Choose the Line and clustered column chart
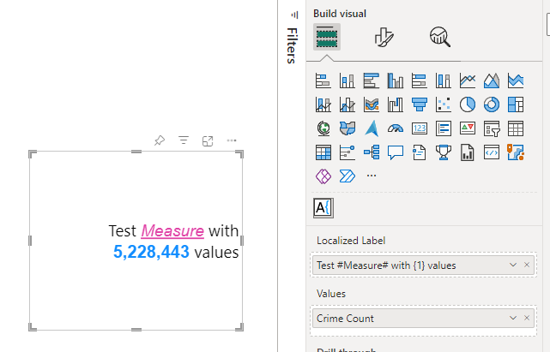 coord(348,104)
